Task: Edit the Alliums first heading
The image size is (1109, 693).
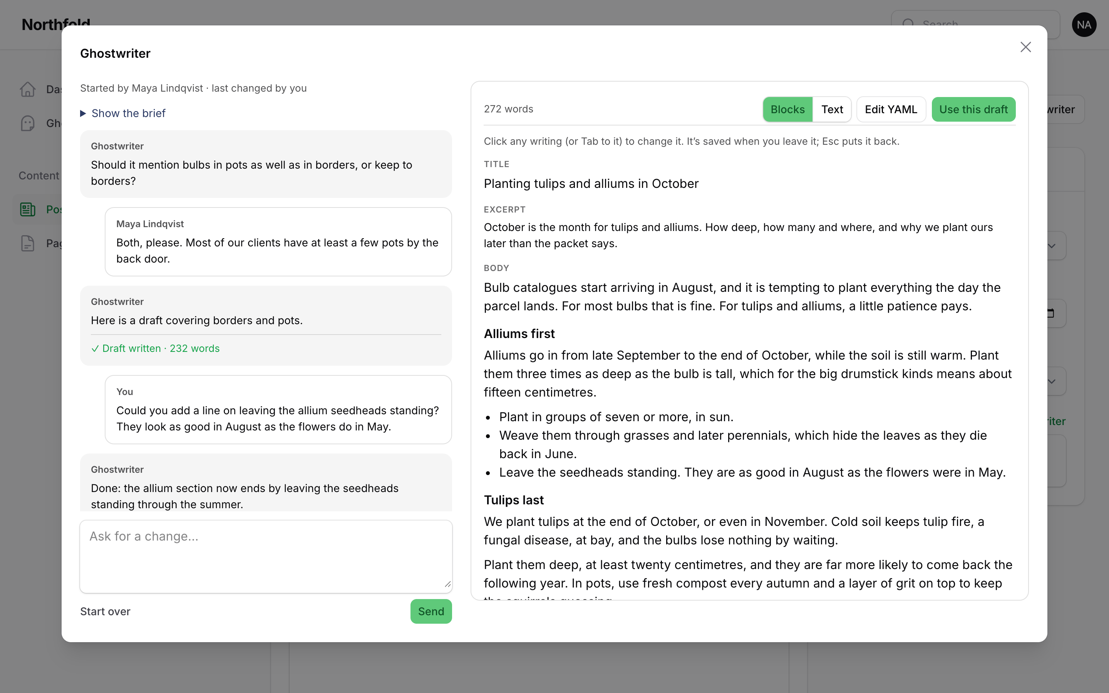Action: 519,334
